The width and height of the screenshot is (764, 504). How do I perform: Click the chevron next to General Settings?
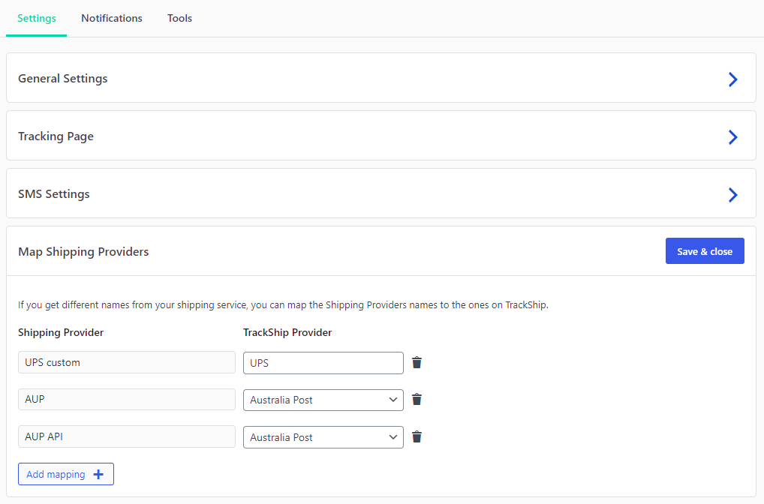[732, 79]
